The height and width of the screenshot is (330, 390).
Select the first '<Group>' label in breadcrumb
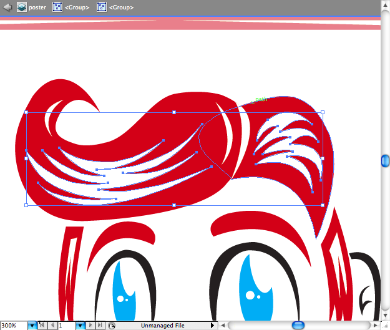click(77, 7)
